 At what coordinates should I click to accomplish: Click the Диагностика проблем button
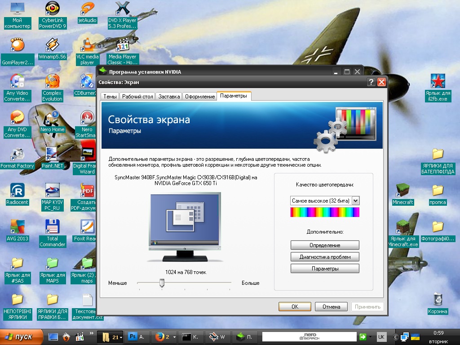coord(325,257)
